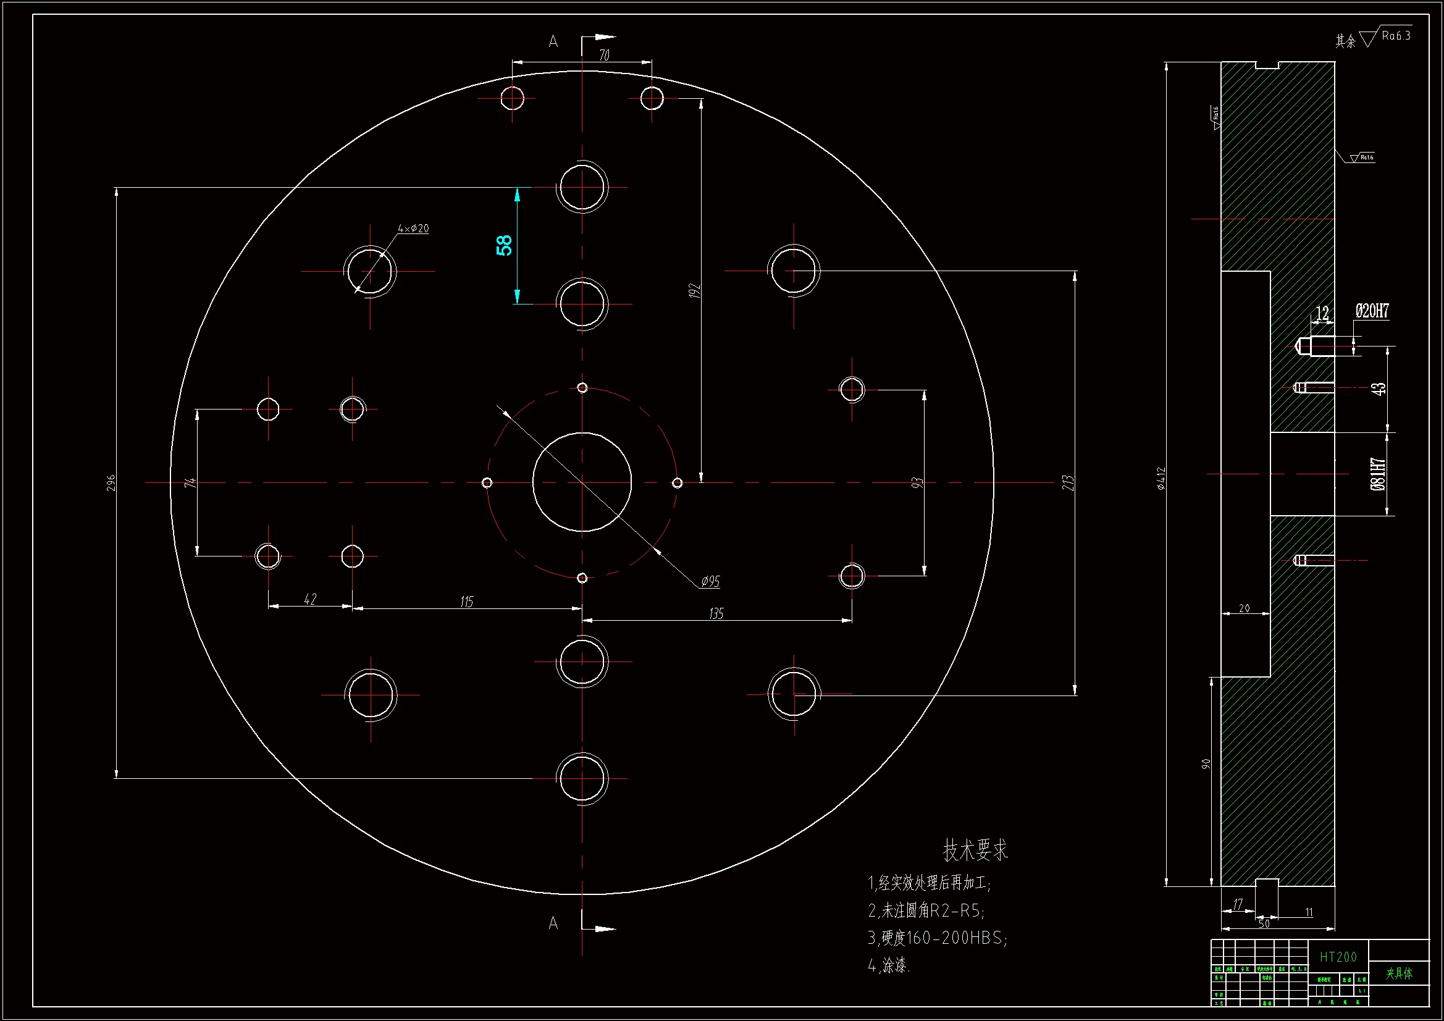Image resolution: width=1444 pixels, height=1021 pixels.
Task: Select the cyan 58 dimension text
Action: 505,245
